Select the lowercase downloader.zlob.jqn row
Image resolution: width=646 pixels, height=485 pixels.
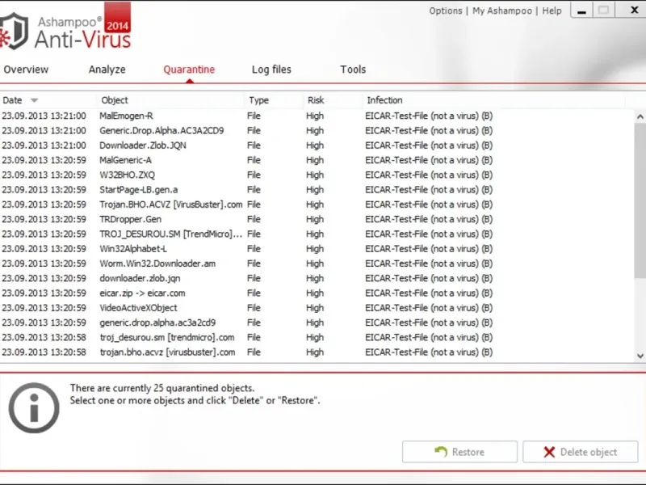tap(317, 279)
